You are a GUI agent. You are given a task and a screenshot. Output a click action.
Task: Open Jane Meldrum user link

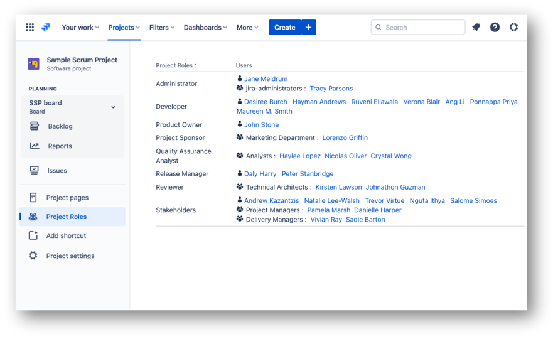tap(266, 78)
